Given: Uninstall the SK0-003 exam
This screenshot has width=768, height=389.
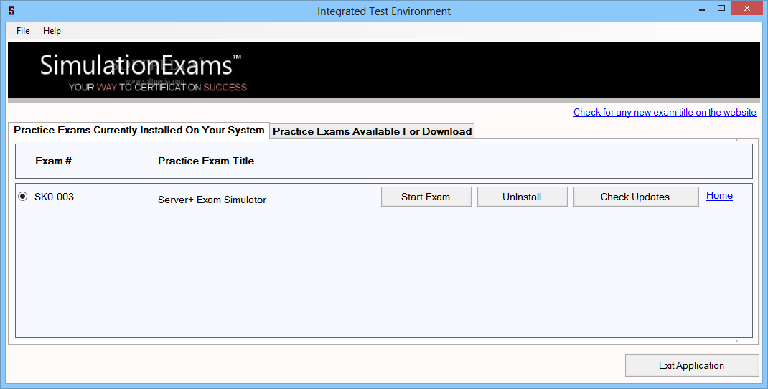Looking at the screenshot, I should (522, 197).
